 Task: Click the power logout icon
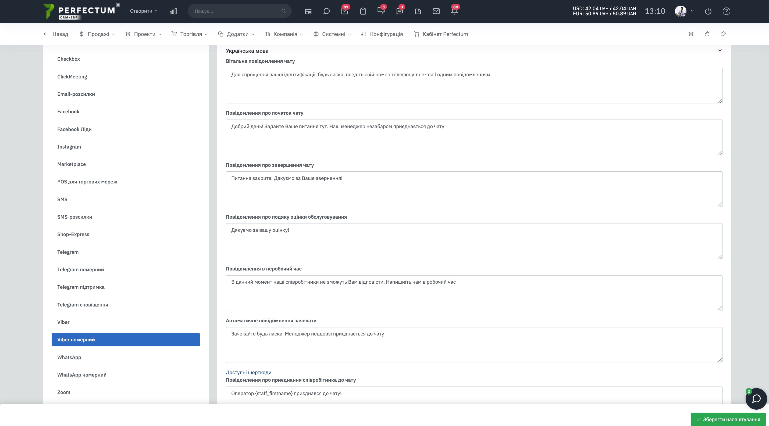708,11
